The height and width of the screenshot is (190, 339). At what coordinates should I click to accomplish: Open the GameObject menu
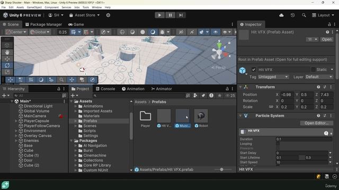tap(34, 7)
